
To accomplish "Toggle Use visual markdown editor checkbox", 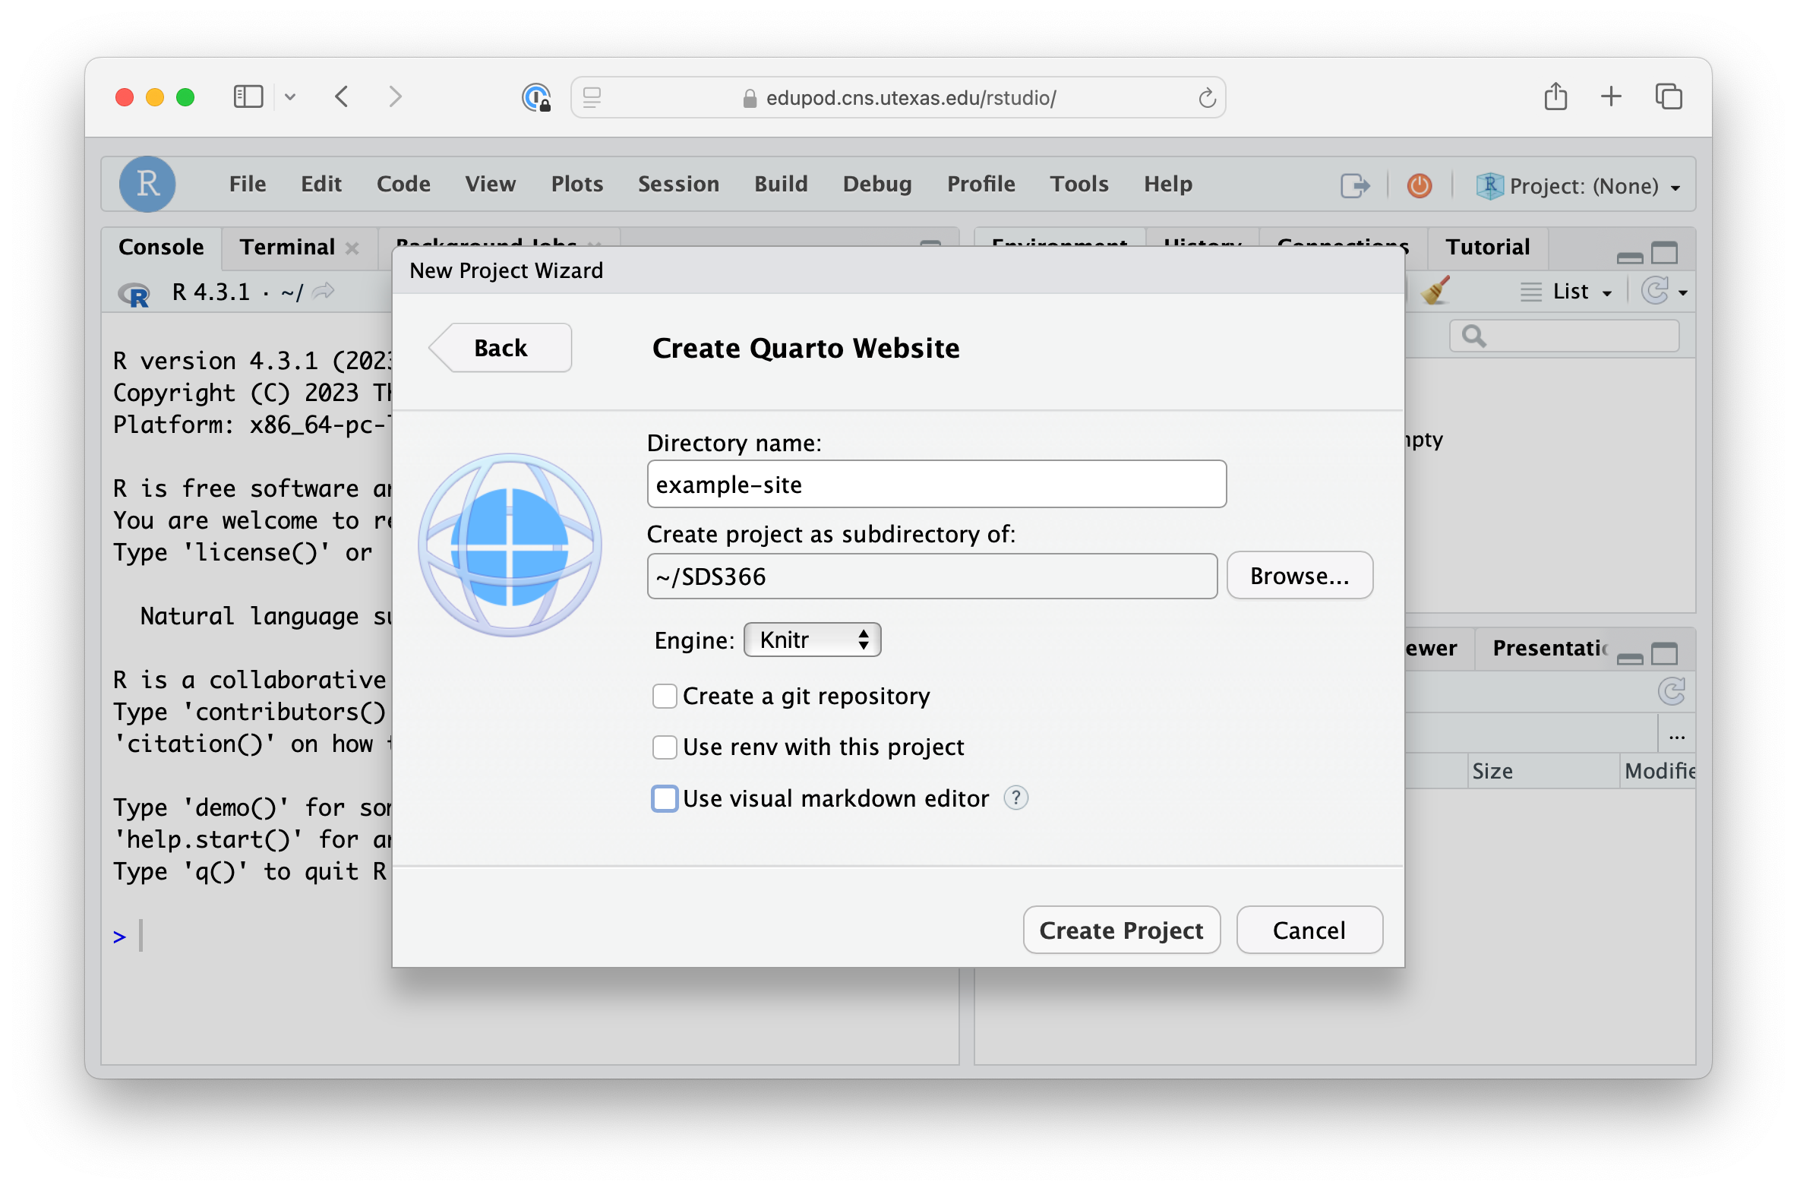I will click(665, 798).
